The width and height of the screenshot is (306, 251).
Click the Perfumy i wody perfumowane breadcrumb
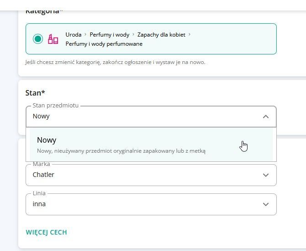point(104,44)
